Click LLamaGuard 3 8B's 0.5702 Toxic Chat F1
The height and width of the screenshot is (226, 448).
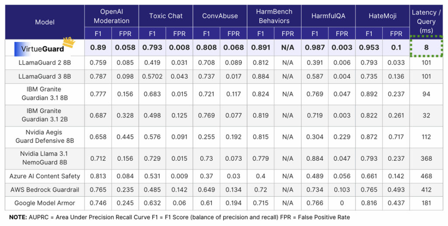click(x=152, y=76)
